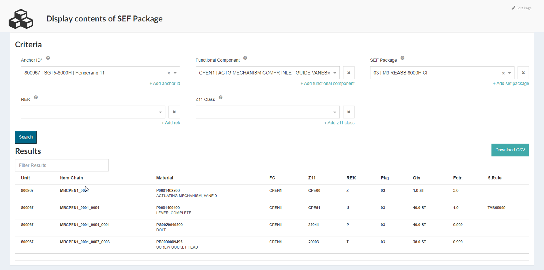Remove the REK row with X button
Screen dimensions: 544x270
coord(174,112)
